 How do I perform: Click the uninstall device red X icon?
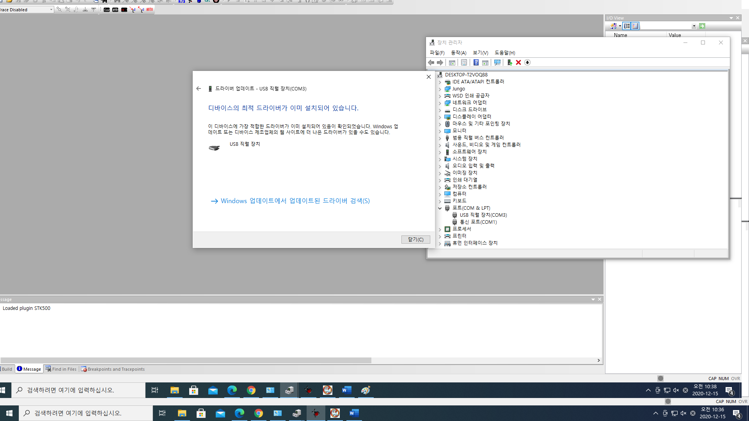tap(518, 62)
